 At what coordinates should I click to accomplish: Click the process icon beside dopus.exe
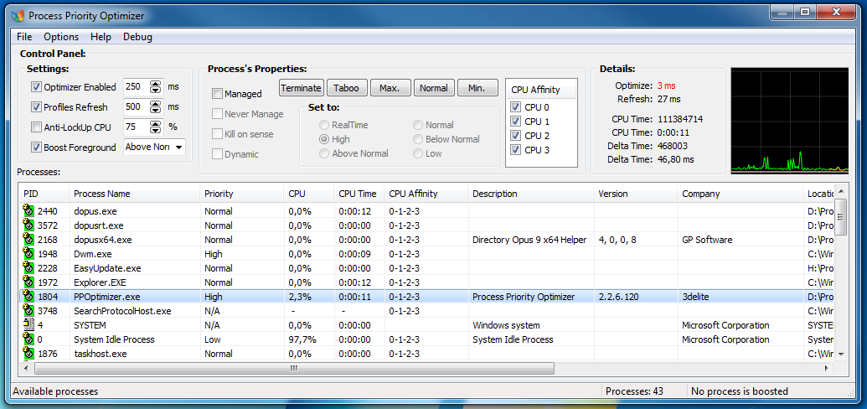[28, 211]
